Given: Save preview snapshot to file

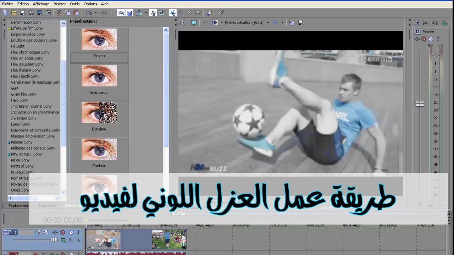Looking at the screenshot, I should click(301, 22).
